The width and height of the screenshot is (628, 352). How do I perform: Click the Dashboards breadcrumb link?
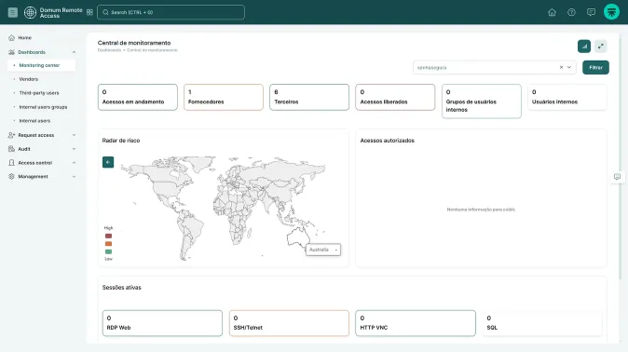coord(109,50)
